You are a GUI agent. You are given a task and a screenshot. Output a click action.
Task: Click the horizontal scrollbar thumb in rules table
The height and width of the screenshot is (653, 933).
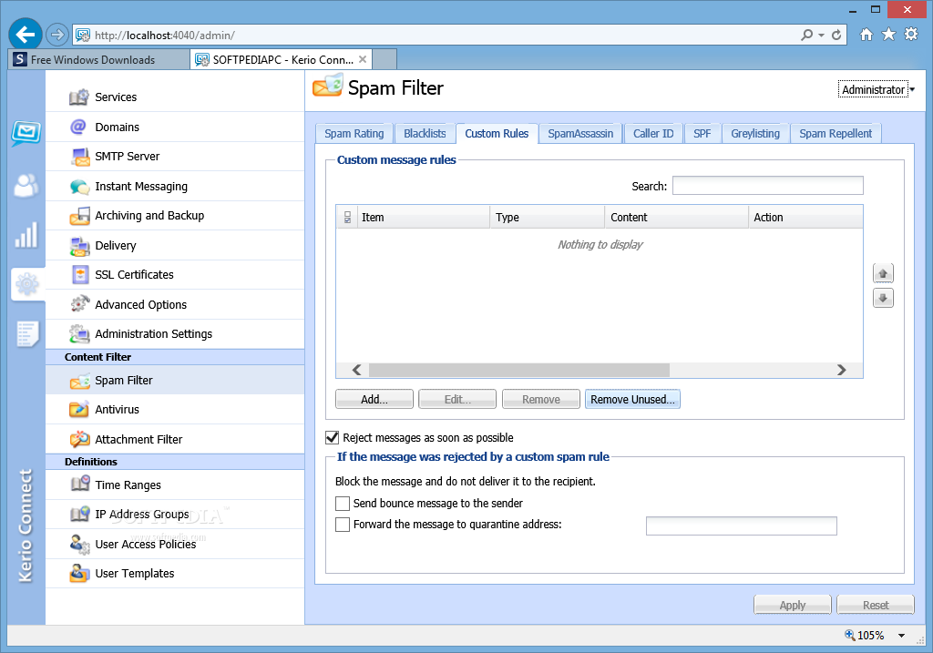pyautogui.click(x=518, y=370)
